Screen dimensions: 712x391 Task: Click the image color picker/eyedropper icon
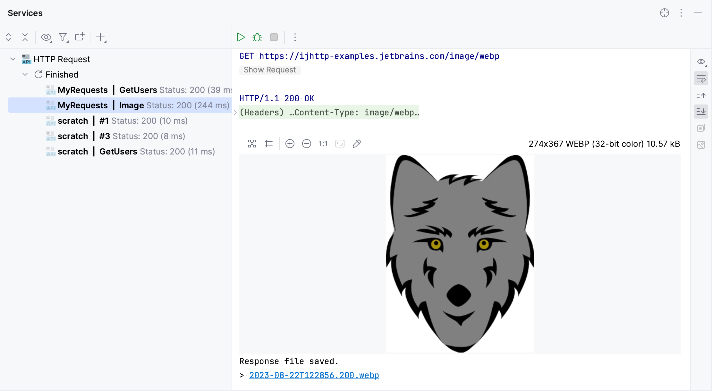click(358, 144)
